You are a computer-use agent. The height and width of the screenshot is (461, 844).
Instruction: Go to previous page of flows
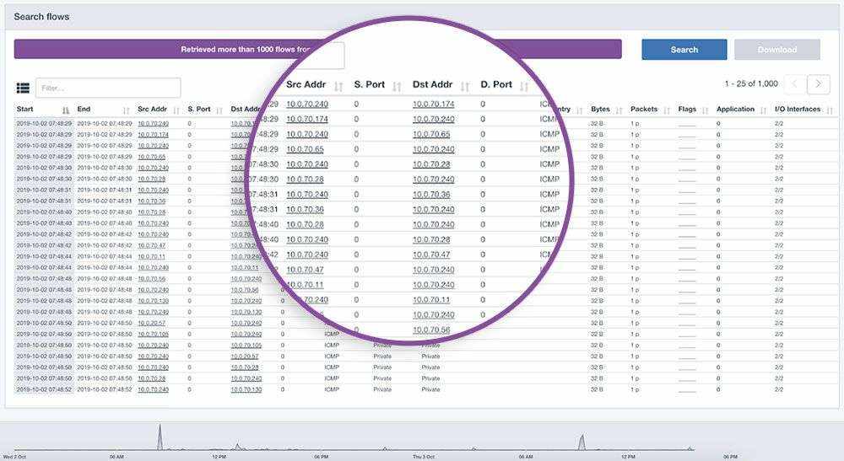coord(794,83)
